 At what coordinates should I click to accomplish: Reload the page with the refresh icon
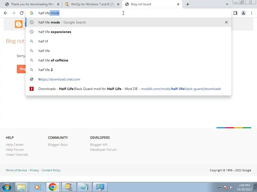pyautogui.click(x=22, y=13)
